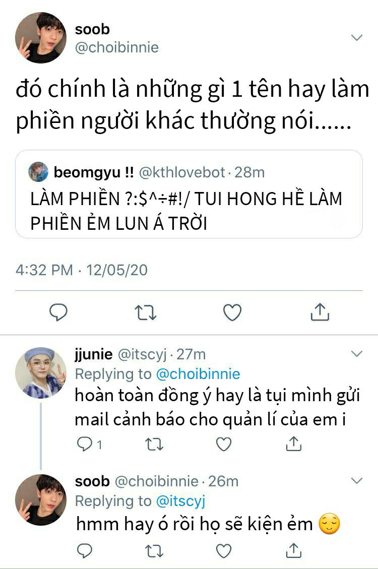Viewport: 378px width, 569px height.
Task: Open jjunie's profile avatar
Action: pyautogui.click(x=41, y=372)
